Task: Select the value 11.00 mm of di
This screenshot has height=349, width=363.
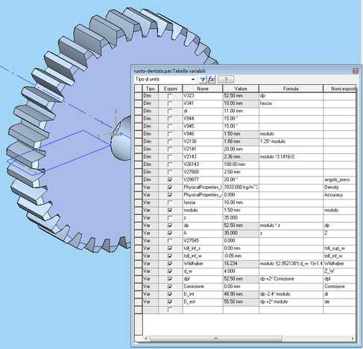Action: (x=241, y=111)
